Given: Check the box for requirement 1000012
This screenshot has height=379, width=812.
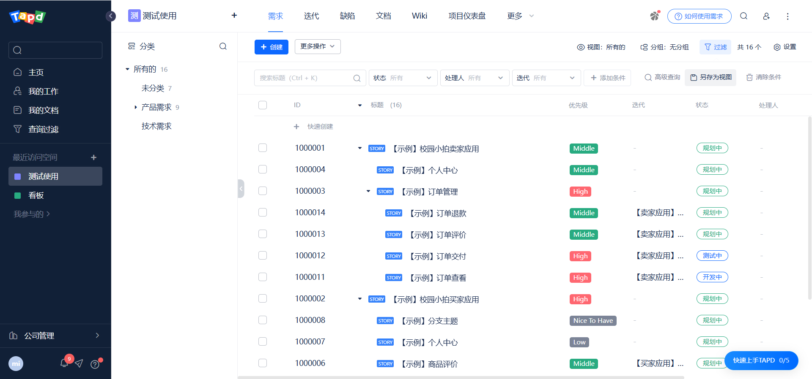Looking at the screenshot, I should coord(263,255).
